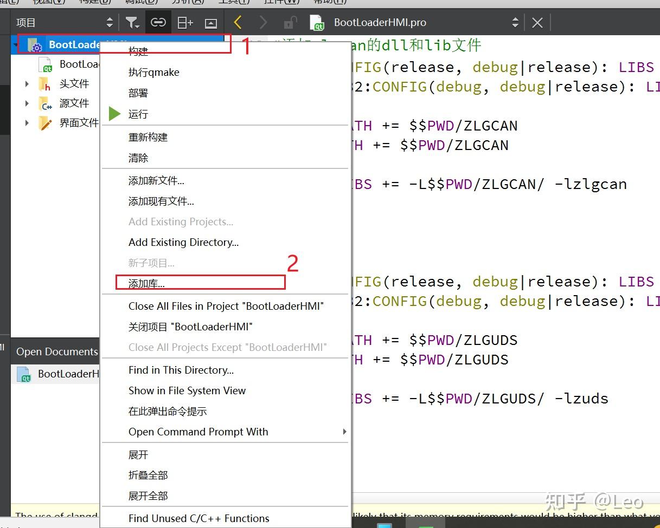Expand the 头文件 tree node
Viewport: 660px width, 528px height.
click(x=27, y=84)
